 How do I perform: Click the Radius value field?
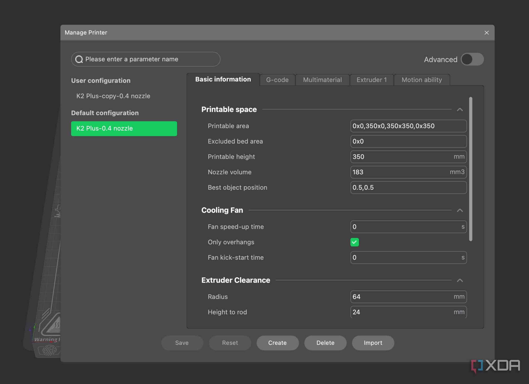[x=408, y=297]
